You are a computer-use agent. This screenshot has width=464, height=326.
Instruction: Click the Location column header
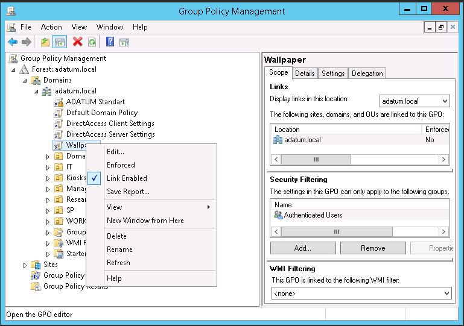[x=346, y=130]
